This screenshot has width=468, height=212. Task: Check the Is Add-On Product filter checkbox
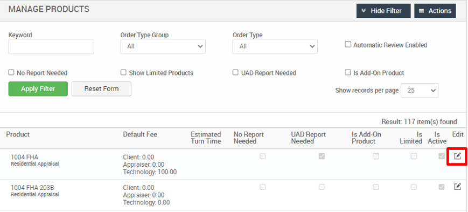pos(348,72)
